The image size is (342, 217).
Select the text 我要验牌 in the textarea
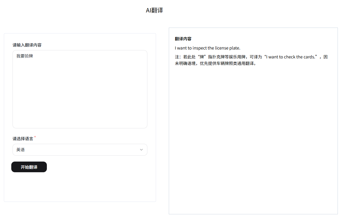tap(25, 56)
